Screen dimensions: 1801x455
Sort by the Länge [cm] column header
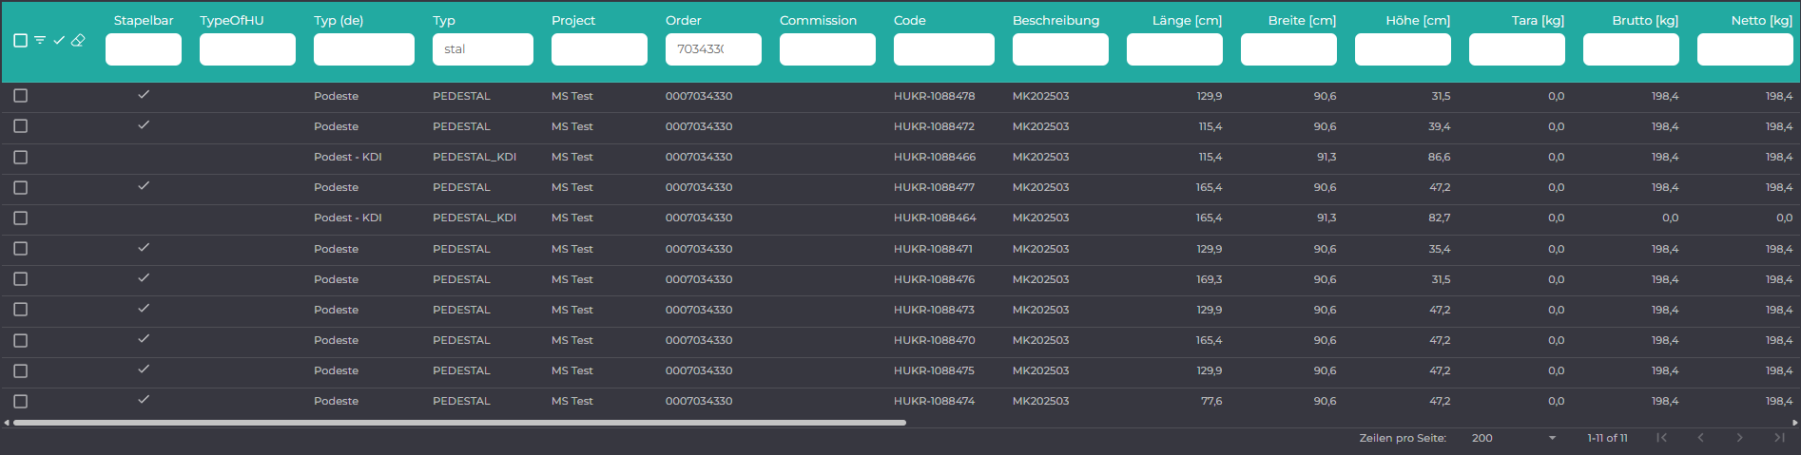pos(1187,20)
